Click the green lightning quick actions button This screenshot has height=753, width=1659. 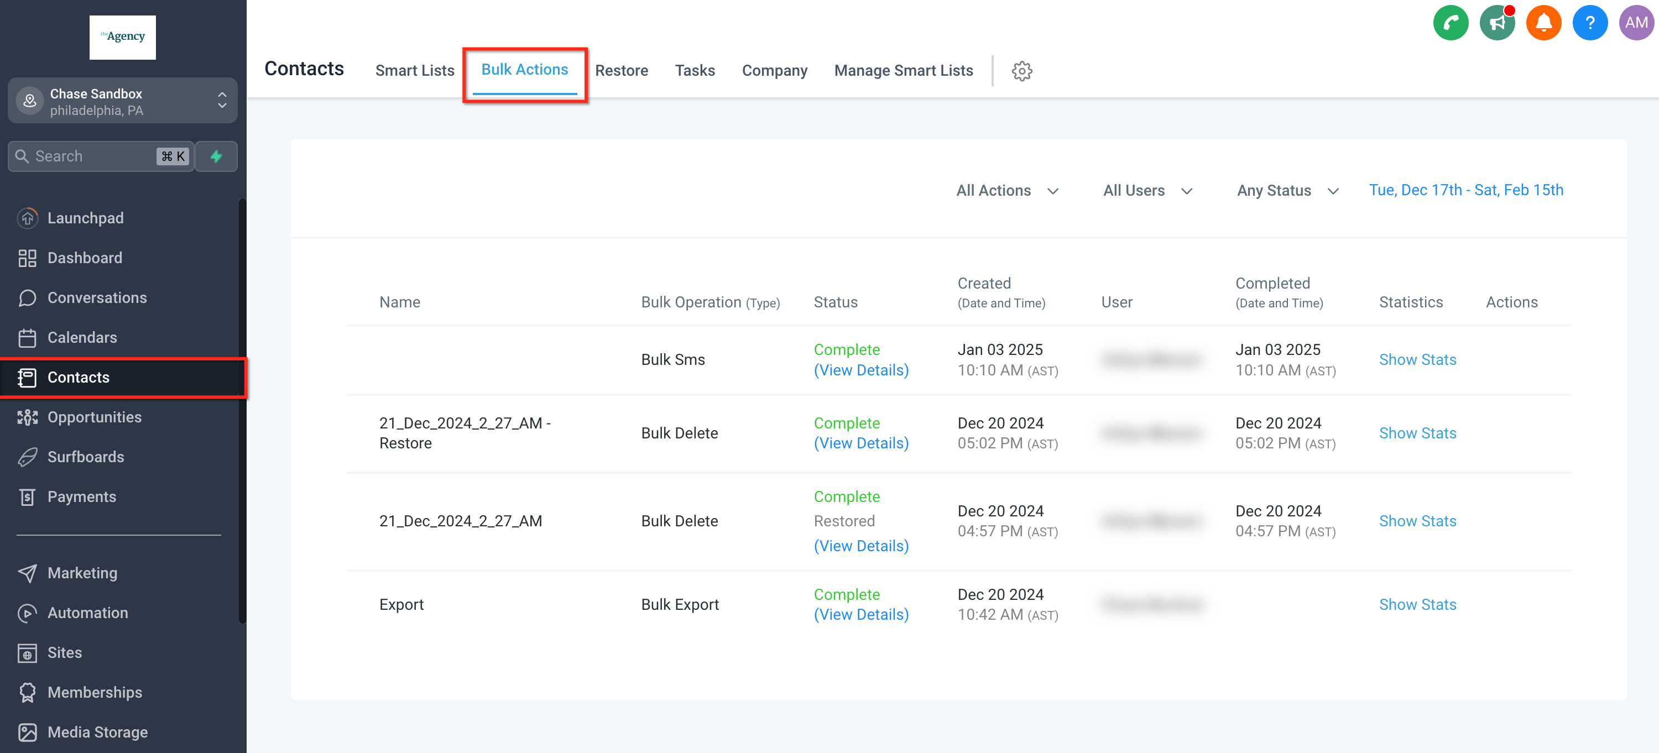pos(216,156)
